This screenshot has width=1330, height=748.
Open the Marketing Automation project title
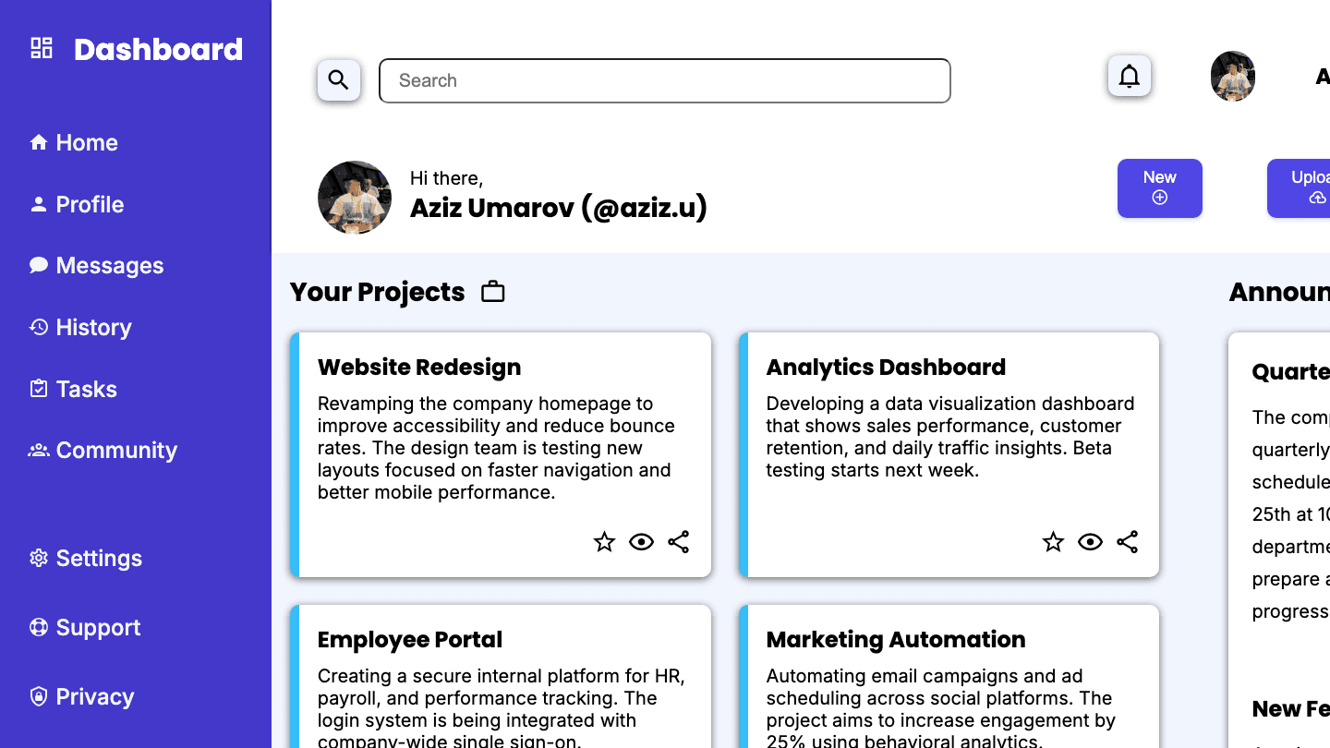point(896,639)
